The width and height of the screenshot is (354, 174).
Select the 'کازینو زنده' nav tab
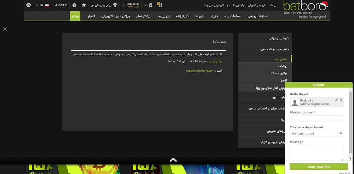coord(182,16)
